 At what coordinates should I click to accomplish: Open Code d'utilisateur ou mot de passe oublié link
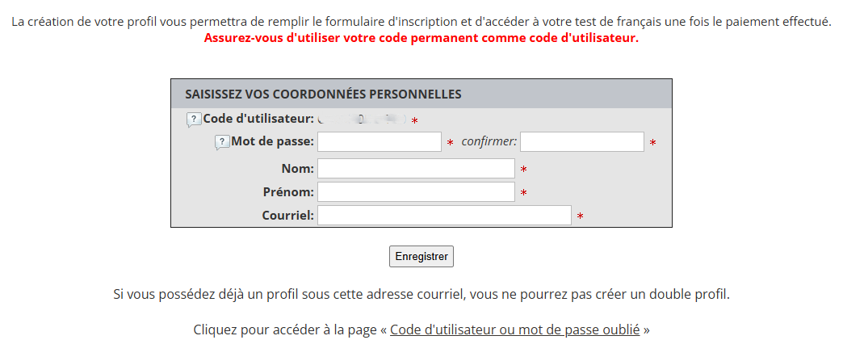514,330
